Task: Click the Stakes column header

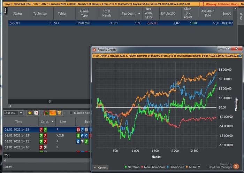Action: tap(17, 14)
